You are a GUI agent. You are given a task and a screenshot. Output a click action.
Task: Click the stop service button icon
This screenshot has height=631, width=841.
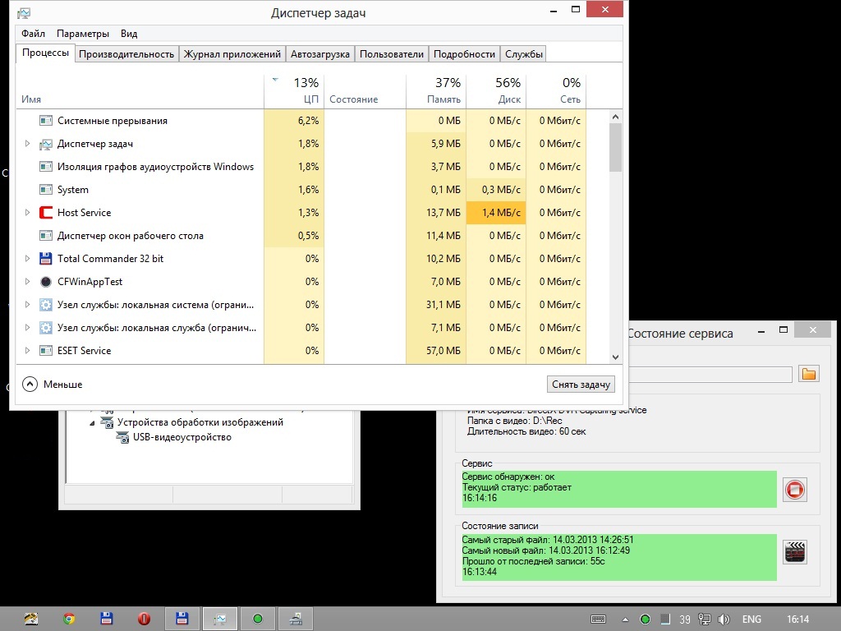pos(794,490)
